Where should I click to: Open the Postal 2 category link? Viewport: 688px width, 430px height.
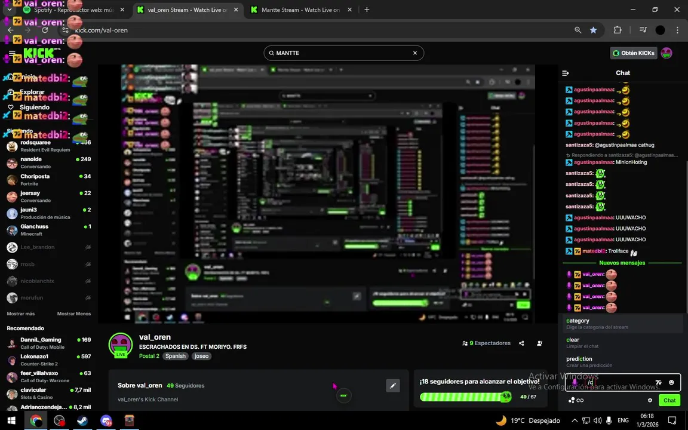tap(149, 356)
